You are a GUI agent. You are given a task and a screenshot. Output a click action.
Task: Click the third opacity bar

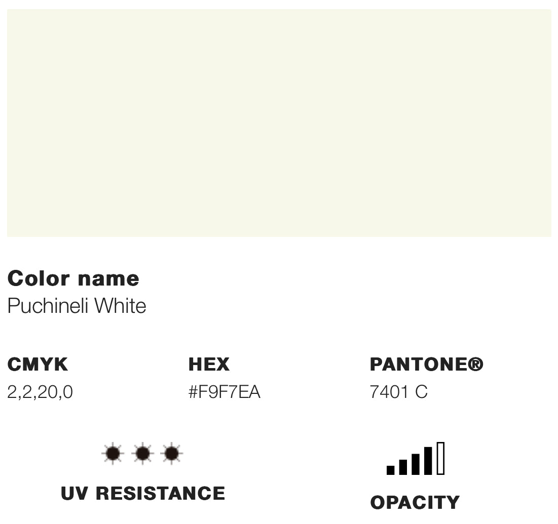[x=416, y=464]
